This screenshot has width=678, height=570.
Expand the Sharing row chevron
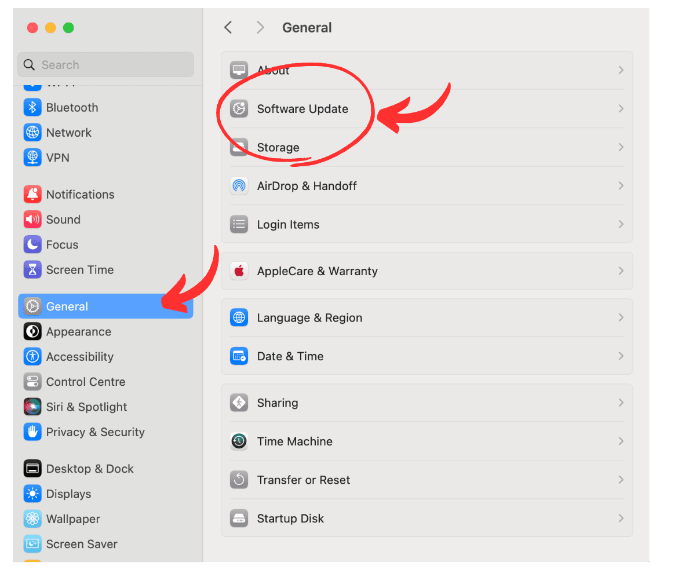point(621,403)
